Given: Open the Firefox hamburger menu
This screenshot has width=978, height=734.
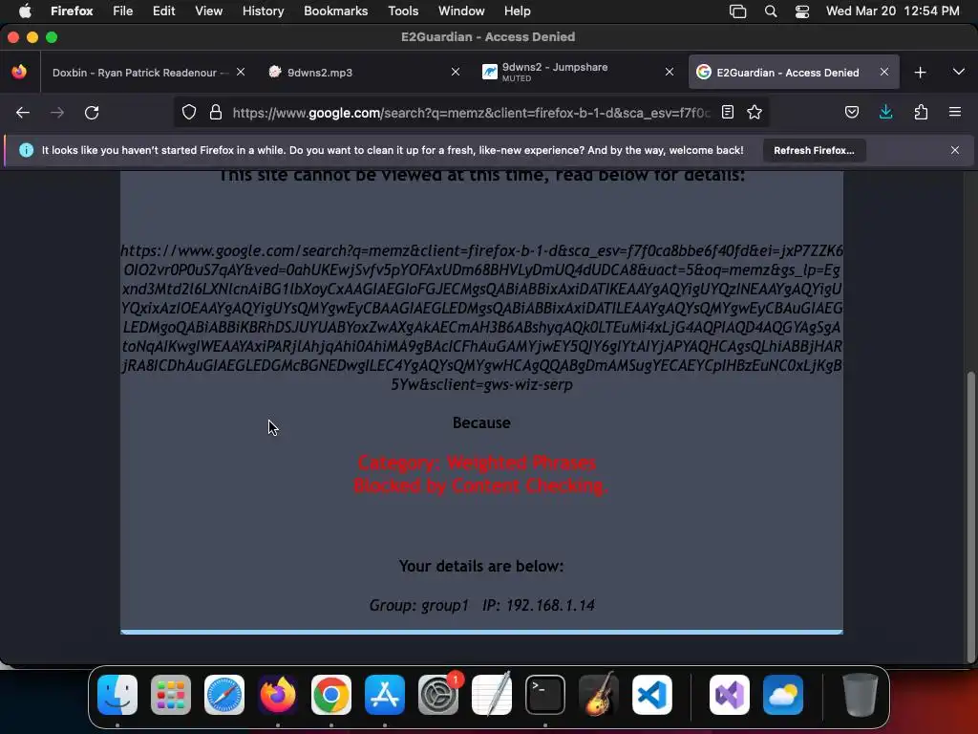Looking at the screenshot, I should tap(955, 113).
